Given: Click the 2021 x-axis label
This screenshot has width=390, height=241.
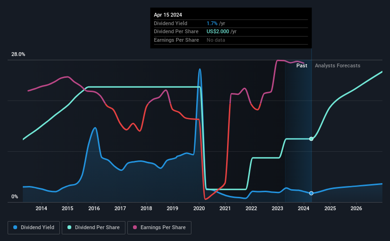Looking at the screenshot, I should (225, 208).
